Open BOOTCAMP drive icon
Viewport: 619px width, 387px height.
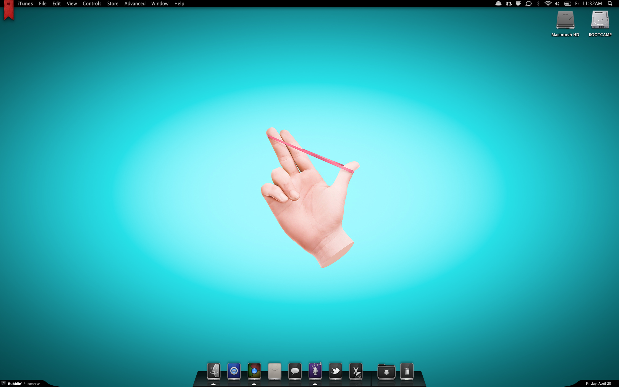coord(600,20)
